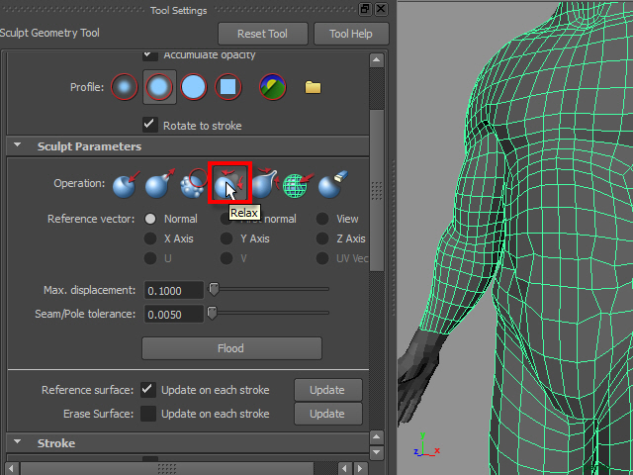Browse brush profiles with the folder icon

click(x=314, y=87)
